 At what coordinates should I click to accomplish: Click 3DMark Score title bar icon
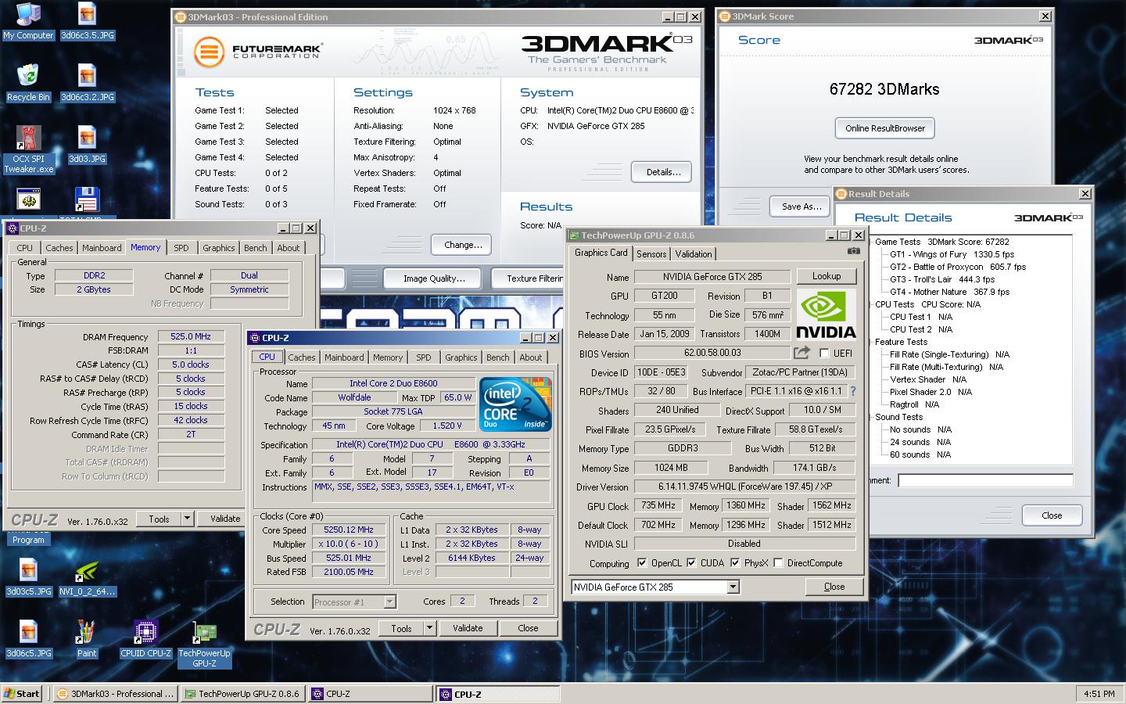click(724, 16)
